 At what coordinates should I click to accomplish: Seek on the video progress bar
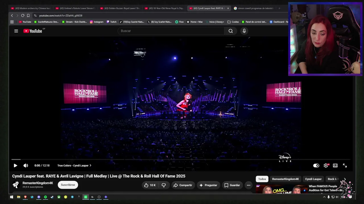[x=181, y=160]
